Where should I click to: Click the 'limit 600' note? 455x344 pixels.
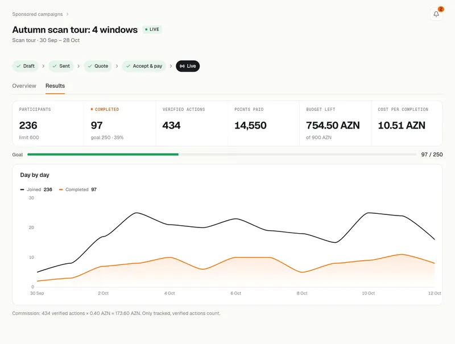click(x=29, y=138)
